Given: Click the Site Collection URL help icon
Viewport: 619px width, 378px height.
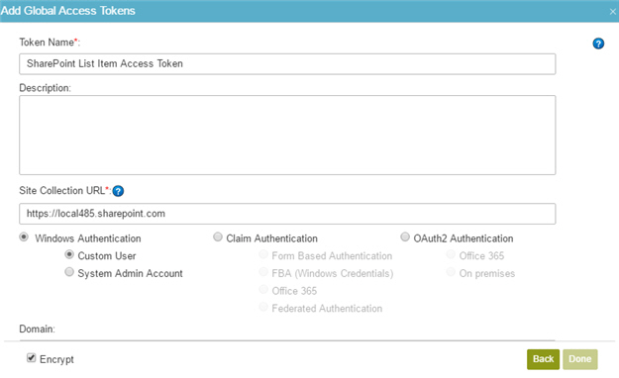Looking at the screenshot, I should tap(118, 191).
